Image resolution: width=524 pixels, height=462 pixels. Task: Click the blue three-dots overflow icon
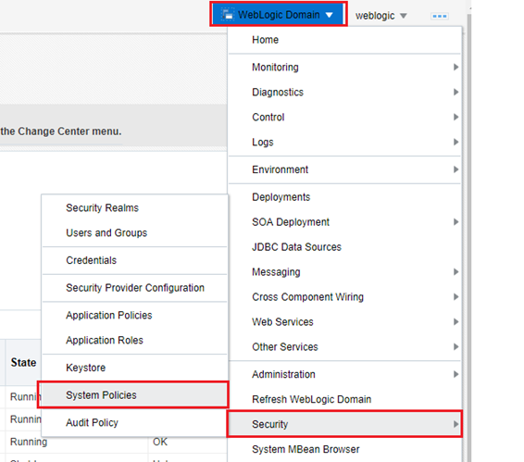440,16
